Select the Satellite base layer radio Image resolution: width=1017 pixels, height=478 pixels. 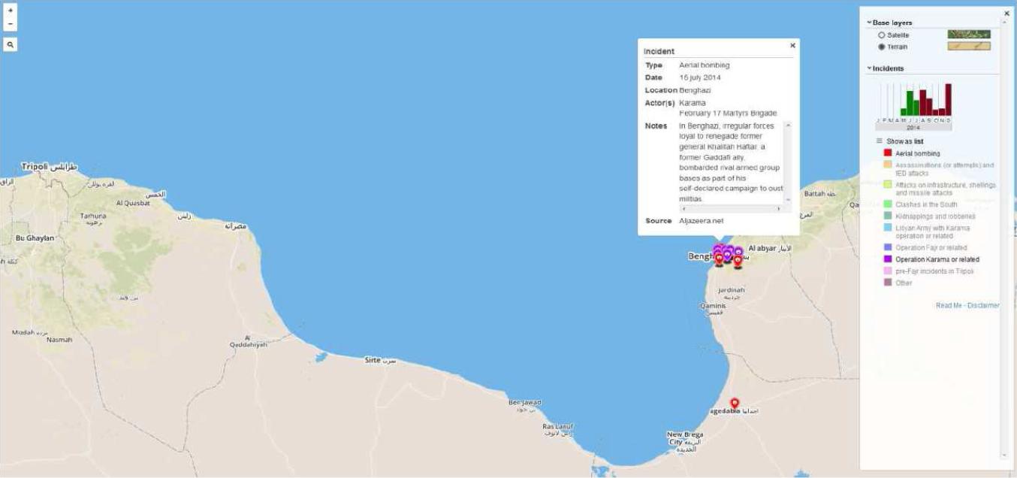882,35
